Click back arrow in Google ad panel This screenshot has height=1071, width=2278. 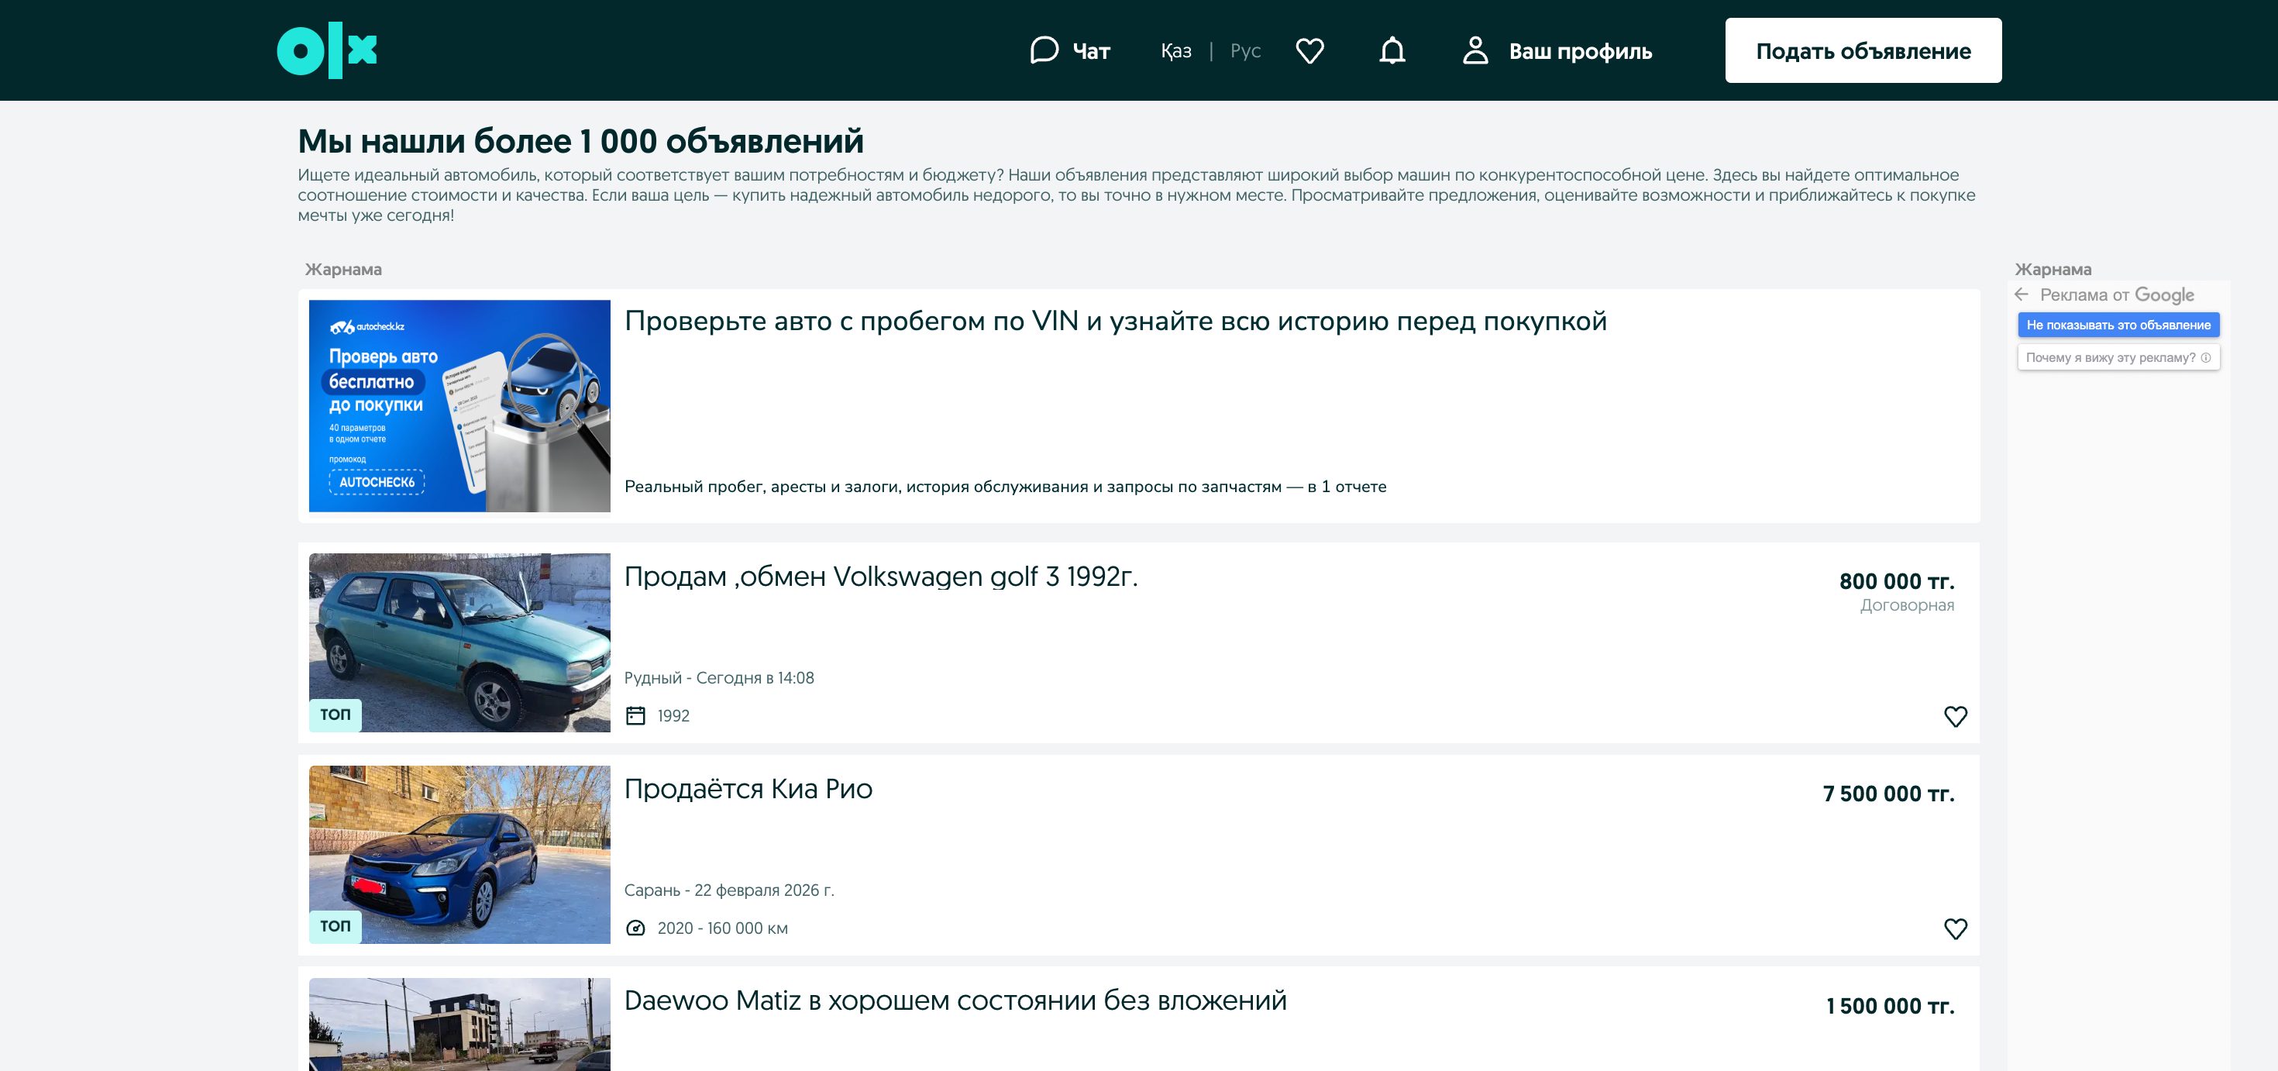(x=2022, y=294)
